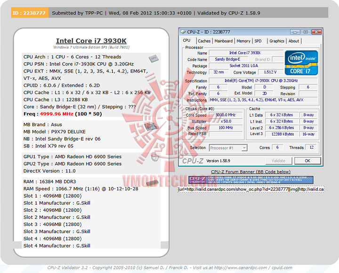This screenshot has width=339, height=273.
Task: Click the Bus Speed 100 MHz field
Action: 226,128
